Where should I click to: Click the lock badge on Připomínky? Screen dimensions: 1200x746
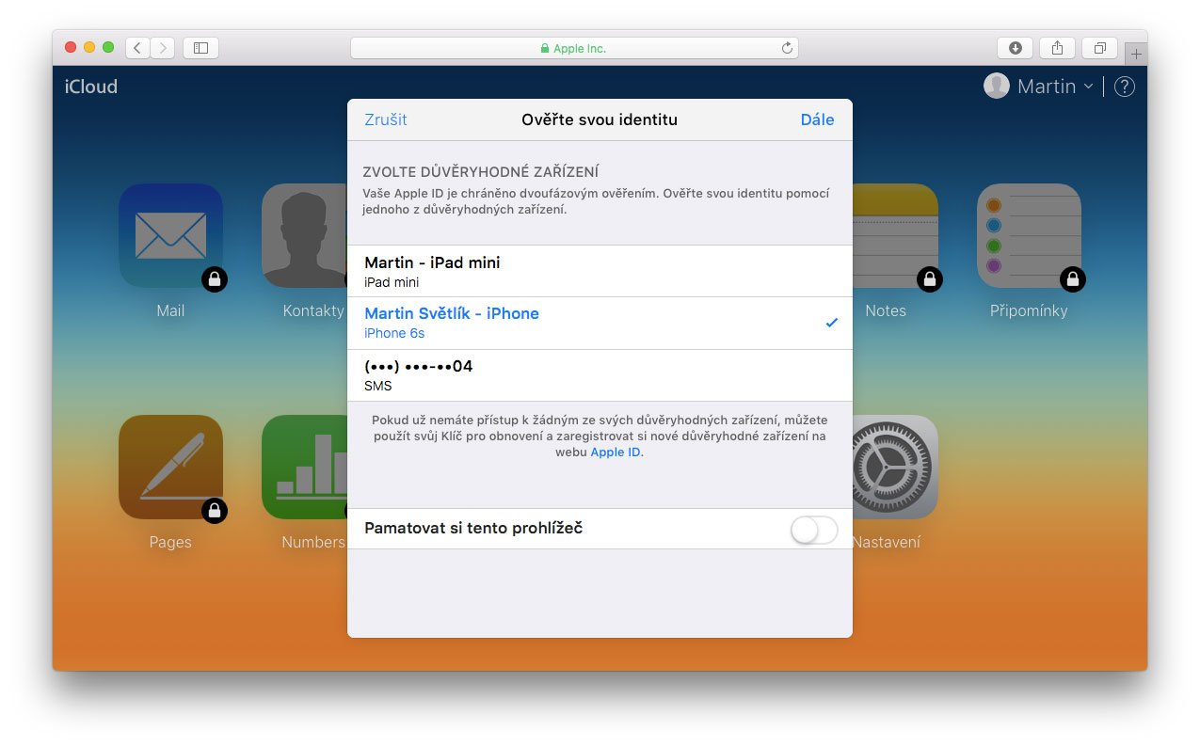[1073, 279]
